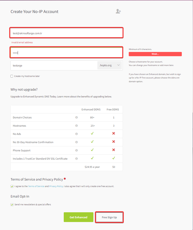
Task: Click the testarge hostname input field
Action: (54, 65)
